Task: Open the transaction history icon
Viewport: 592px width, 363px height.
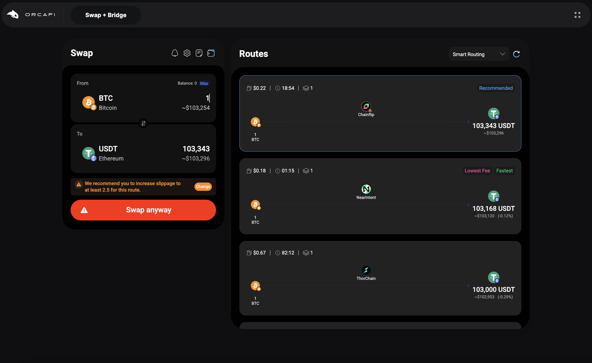Action: click(199, 53)
